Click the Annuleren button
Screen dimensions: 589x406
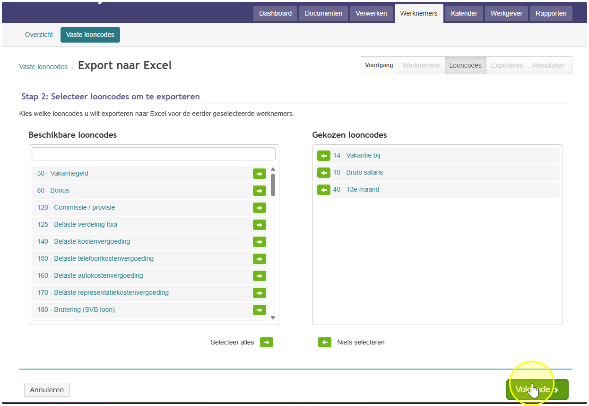click(x=47, y=390)
